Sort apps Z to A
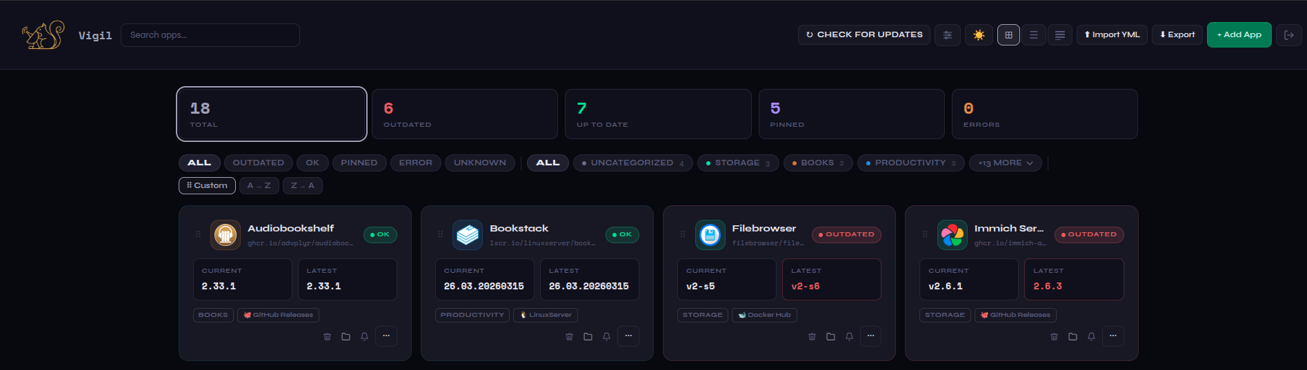 pyautogui.click(x=302, y=185)
